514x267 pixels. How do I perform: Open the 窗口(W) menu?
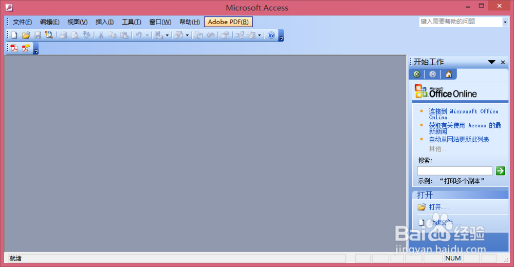(160, 22)
